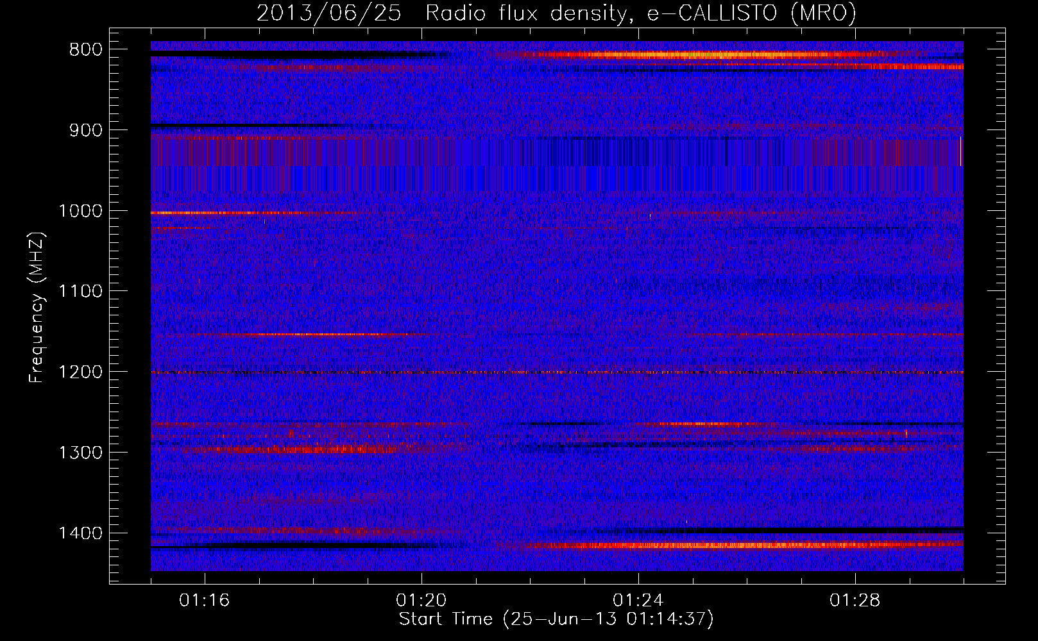
Task: Select the 800 frequency axis label
Action: [x=85, y=50]
